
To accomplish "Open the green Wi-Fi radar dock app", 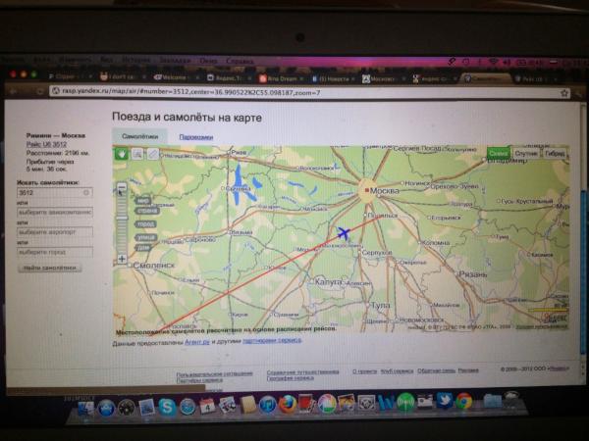I will coord(405,403).
